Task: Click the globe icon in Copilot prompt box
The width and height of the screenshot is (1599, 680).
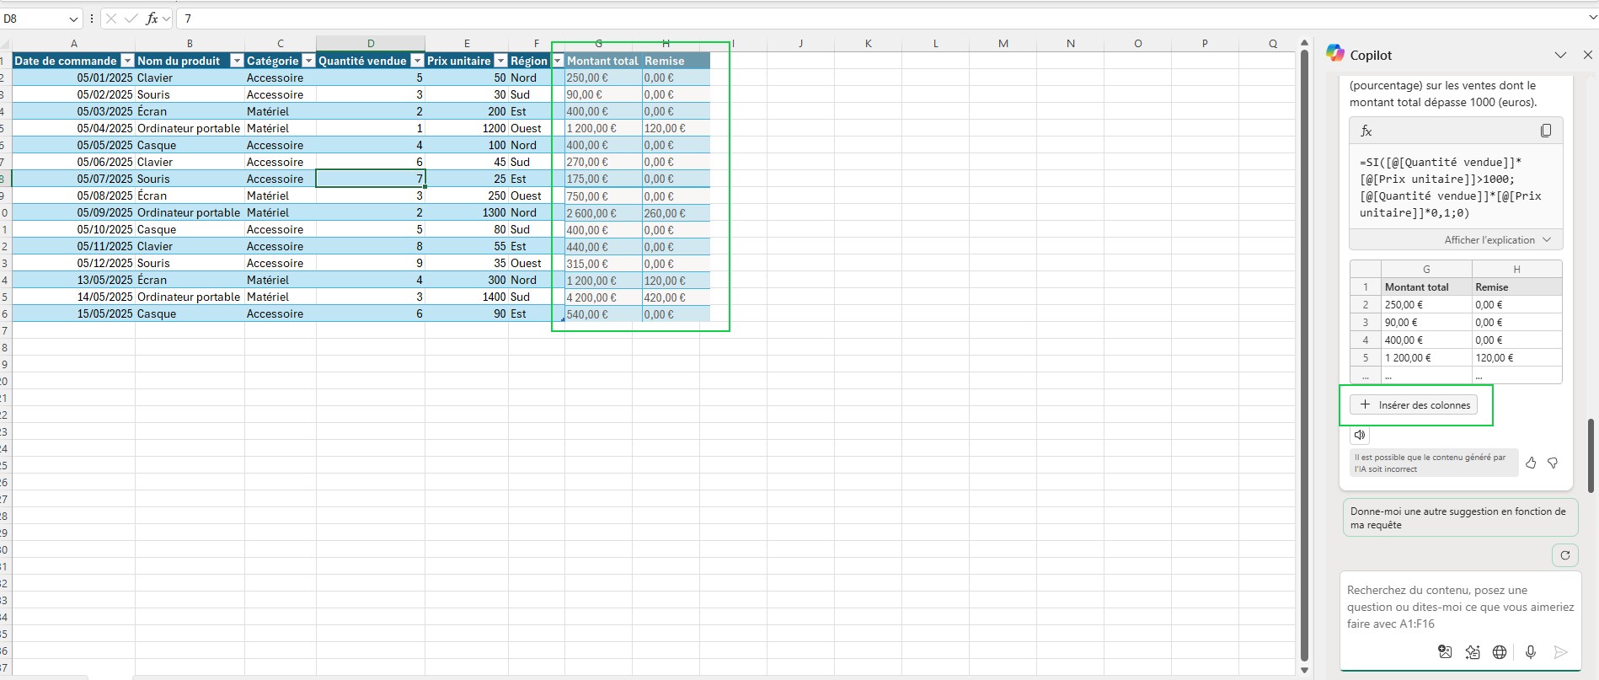Action: [1500, 651]
